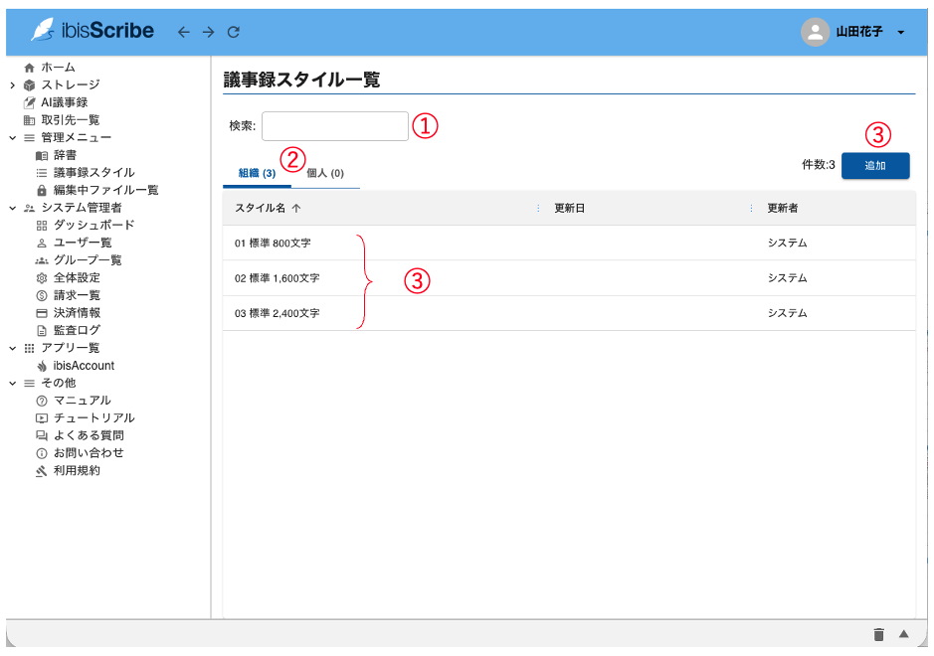934x656 pixels.
Task: Open 監査ログ in the sidebar
Action: click(77, 330)
